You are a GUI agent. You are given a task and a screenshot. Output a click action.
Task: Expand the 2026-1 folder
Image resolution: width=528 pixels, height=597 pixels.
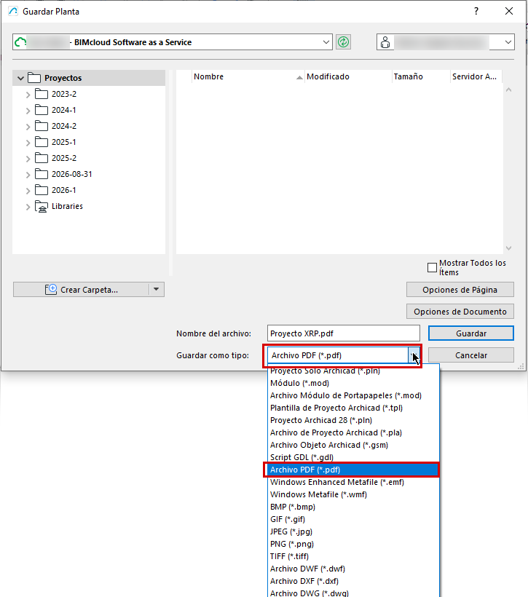28,190
